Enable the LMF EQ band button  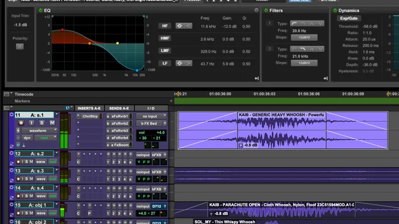[165, 51]
